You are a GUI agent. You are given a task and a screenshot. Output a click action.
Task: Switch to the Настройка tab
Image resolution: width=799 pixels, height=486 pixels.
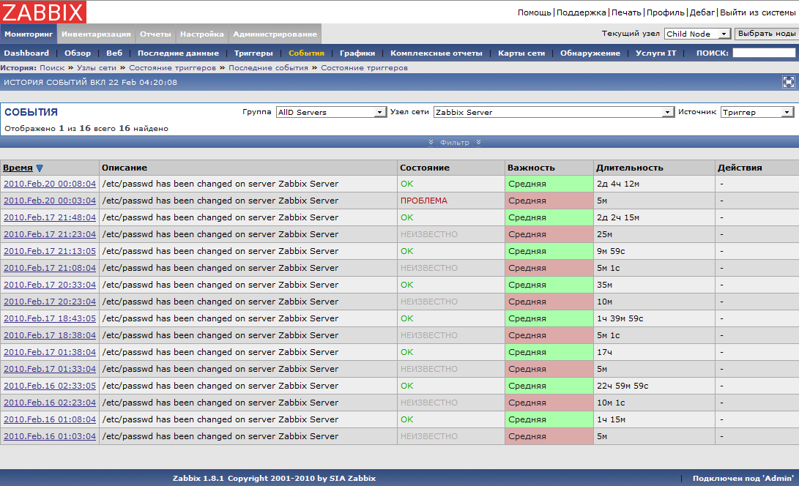(x=202, y=34)
